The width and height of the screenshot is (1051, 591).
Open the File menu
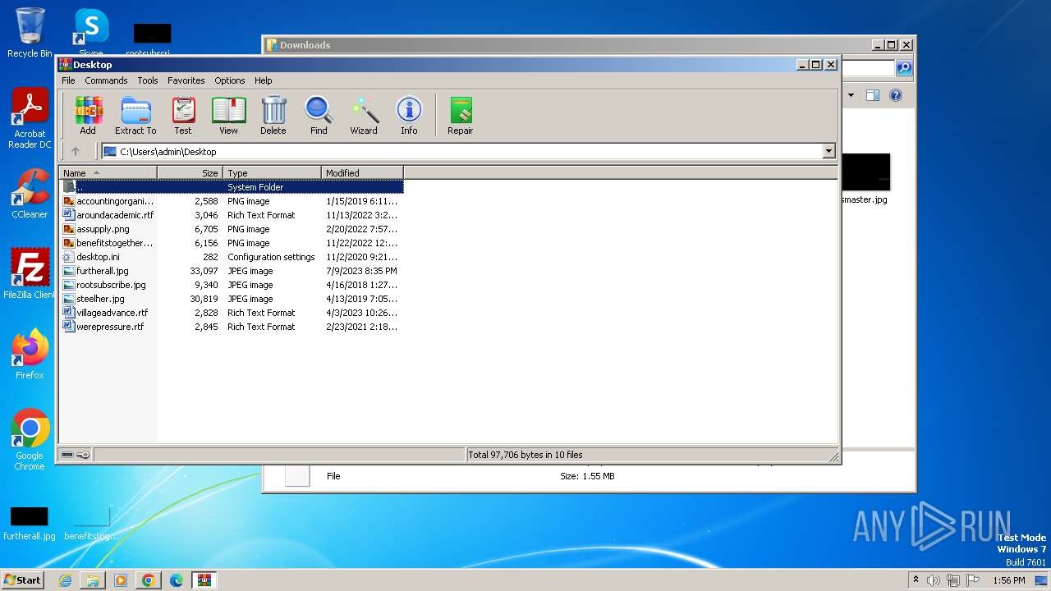[68, 80]
